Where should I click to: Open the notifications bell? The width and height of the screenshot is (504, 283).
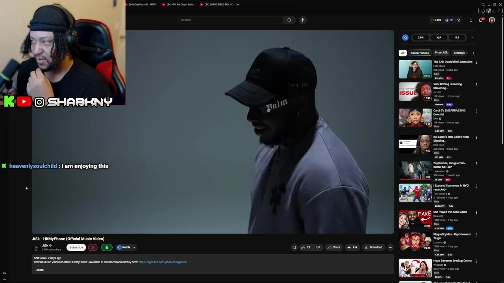481,20
